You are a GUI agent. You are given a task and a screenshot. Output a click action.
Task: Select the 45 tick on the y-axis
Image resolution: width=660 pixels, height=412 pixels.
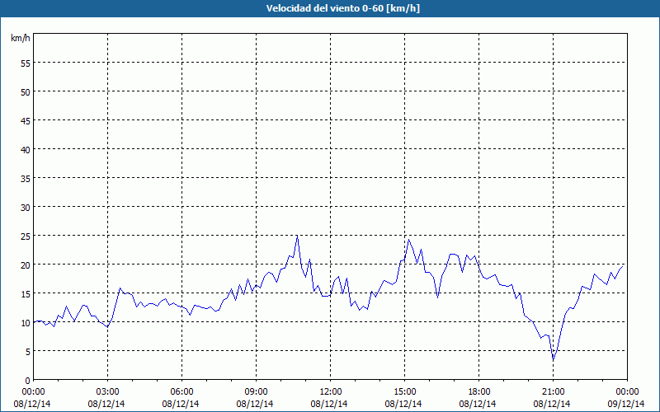coord(26,120)
